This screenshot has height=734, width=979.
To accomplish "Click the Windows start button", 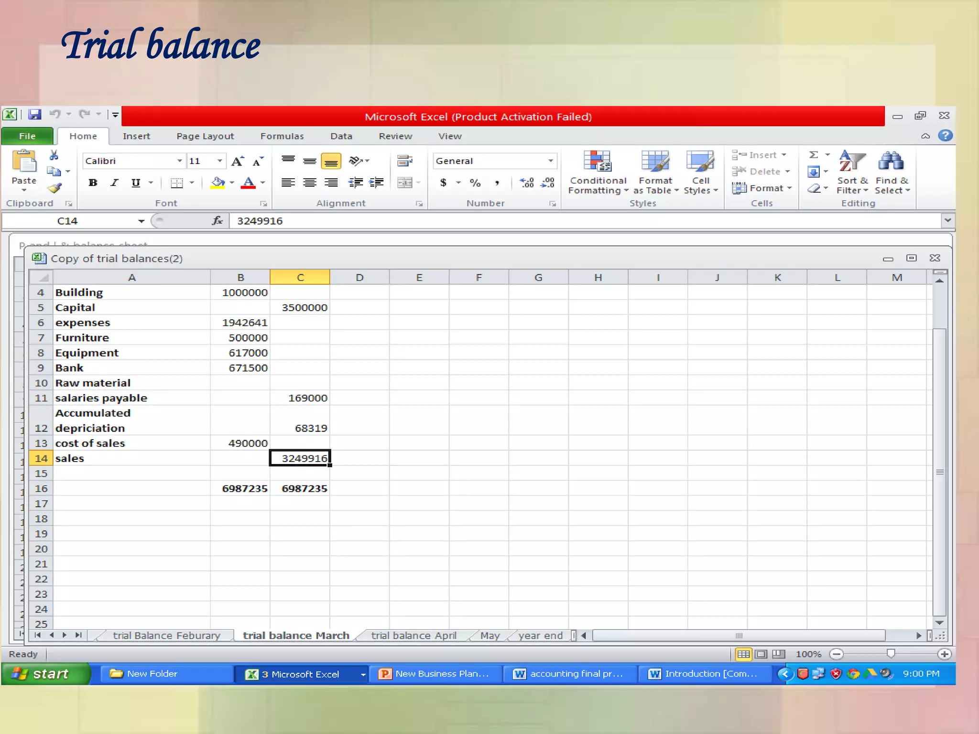I will coord(45,674).
